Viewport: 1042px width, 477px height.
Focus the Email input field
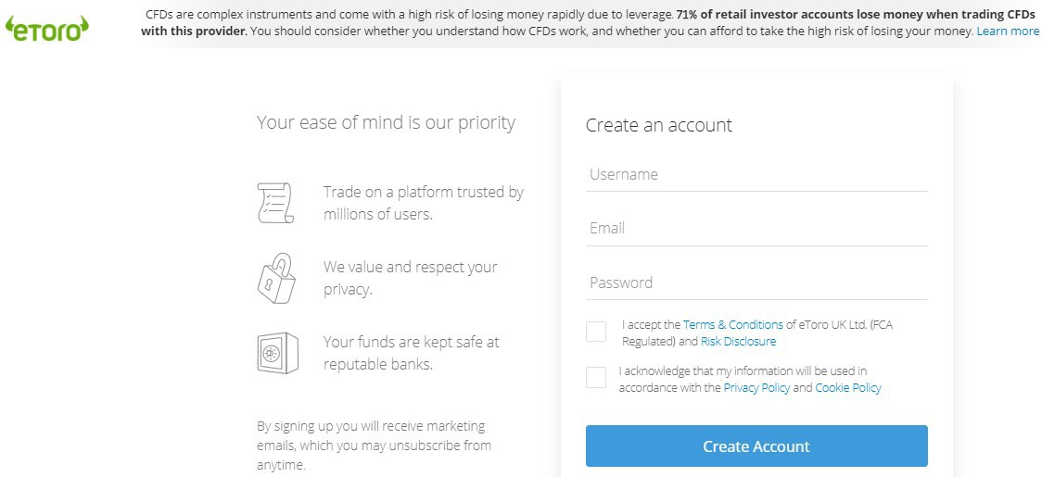pyautogui.click(x=756, y=229)
